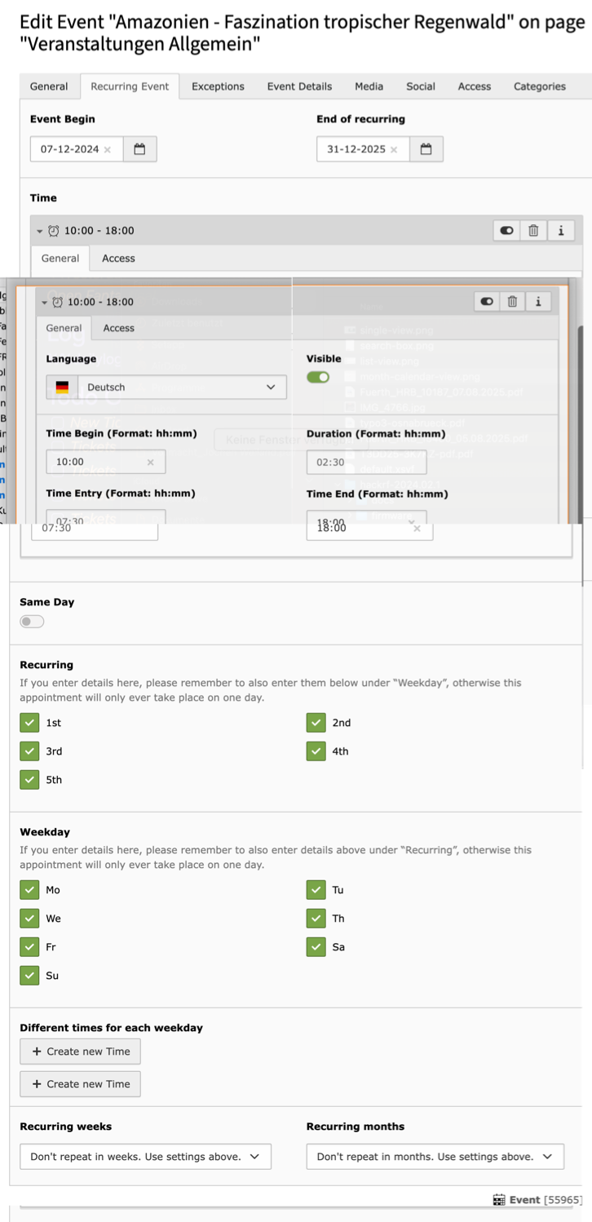Toggle record visibility in the time header
This screenshot has height=1222, width=592.
486,301
